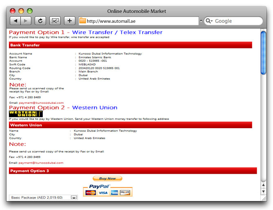Click the account number 0020 - 515665 -001

tap(92, 61)
